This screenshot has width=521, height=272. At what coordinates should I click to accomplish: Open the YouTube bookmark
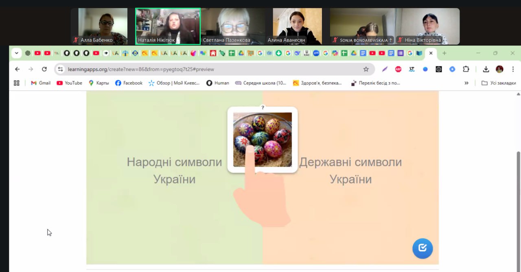coord(69,83)
